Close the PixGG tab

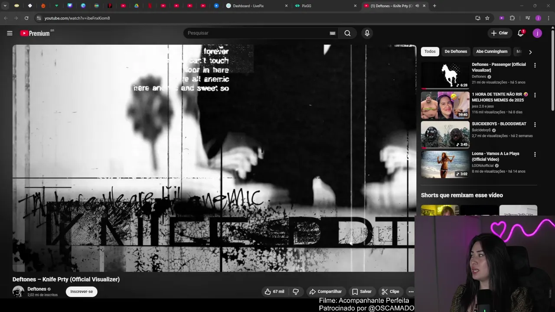pos(355,6)
